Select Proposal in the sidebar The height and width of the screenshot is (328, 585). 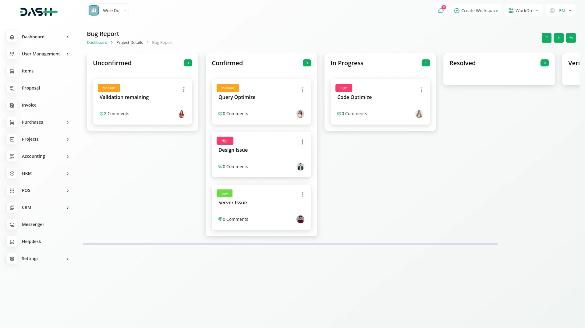(x=31, y=88)
